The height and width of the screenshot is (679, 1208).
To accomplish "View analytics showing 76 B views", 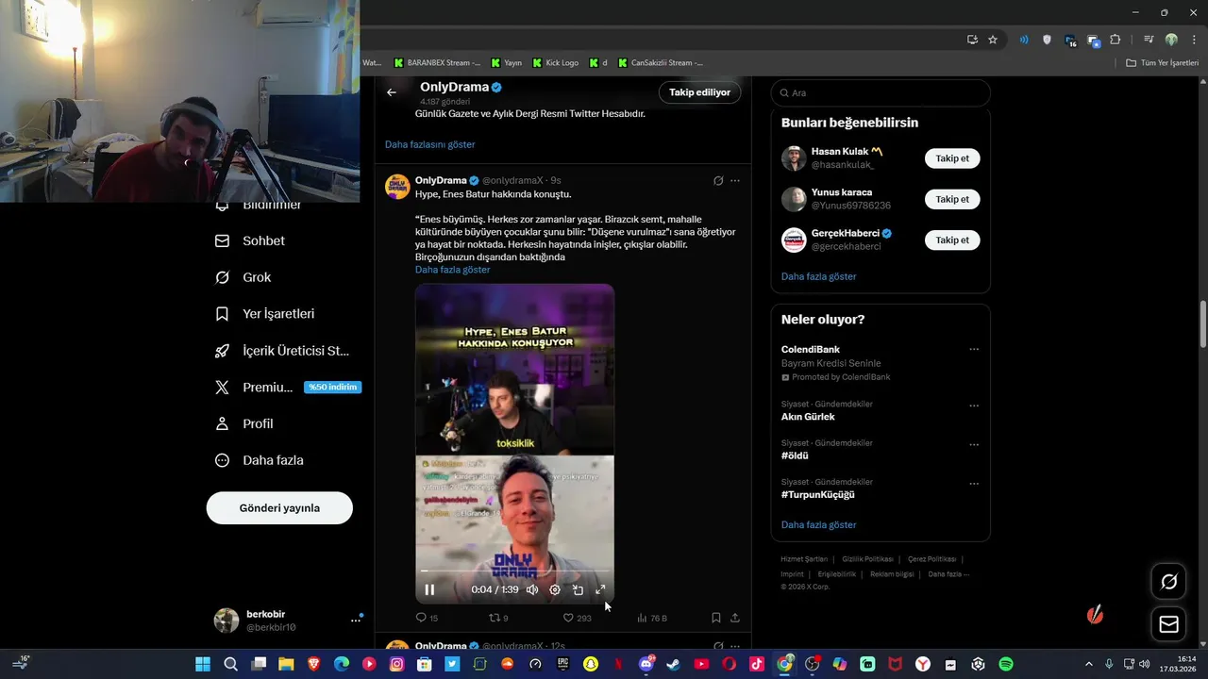I will tap(652, 618).
